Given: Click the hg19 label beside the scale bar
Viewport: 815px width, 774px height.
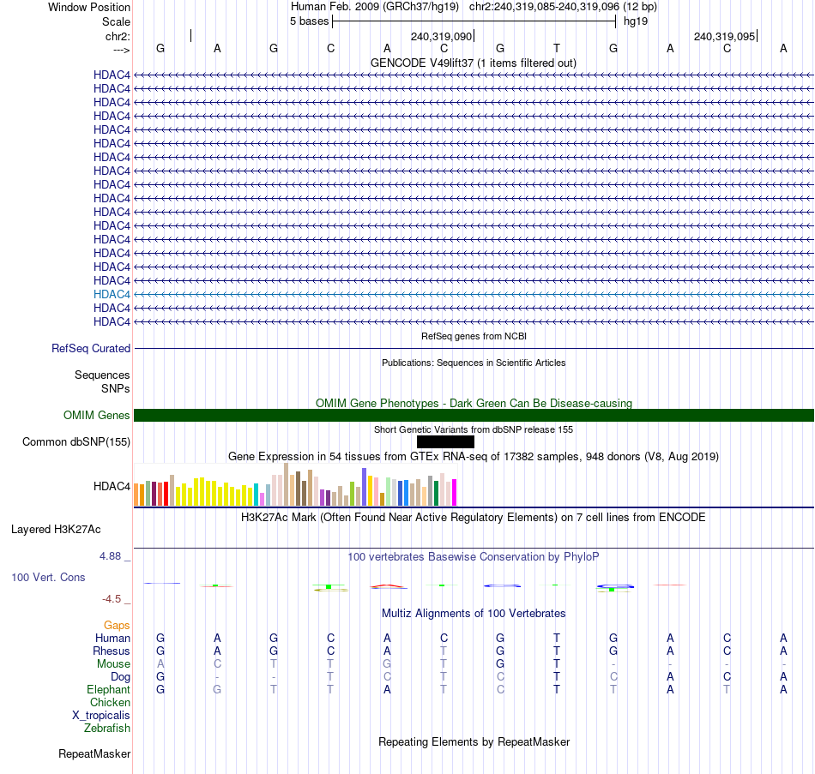Looking at the screenshot, I should coord(636,21).
